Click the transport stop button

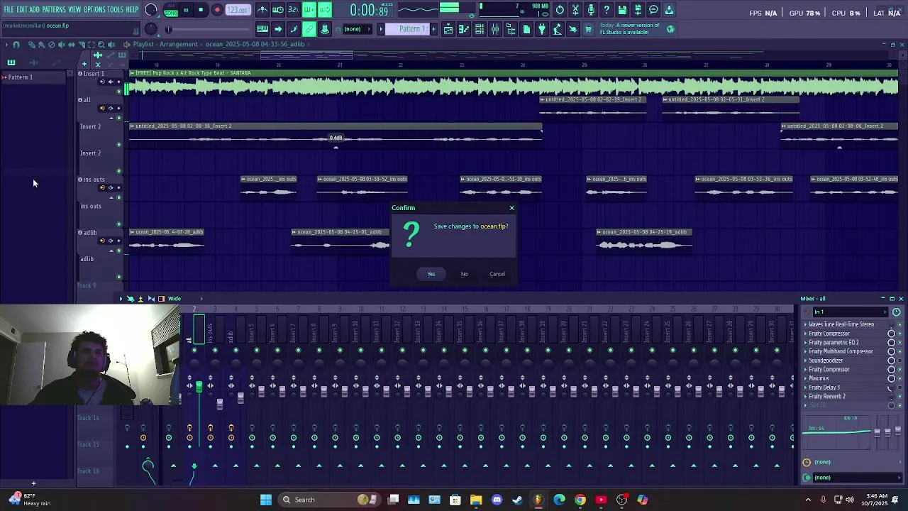tap(201, 10)
